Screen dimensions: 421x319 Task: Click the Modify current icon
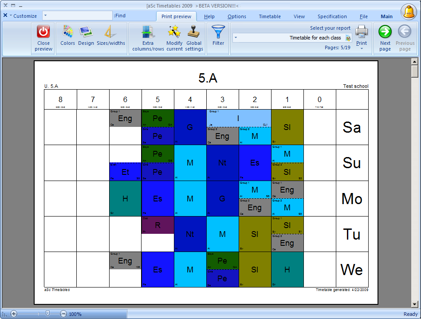pyautogui.click(x=174, y=32)
